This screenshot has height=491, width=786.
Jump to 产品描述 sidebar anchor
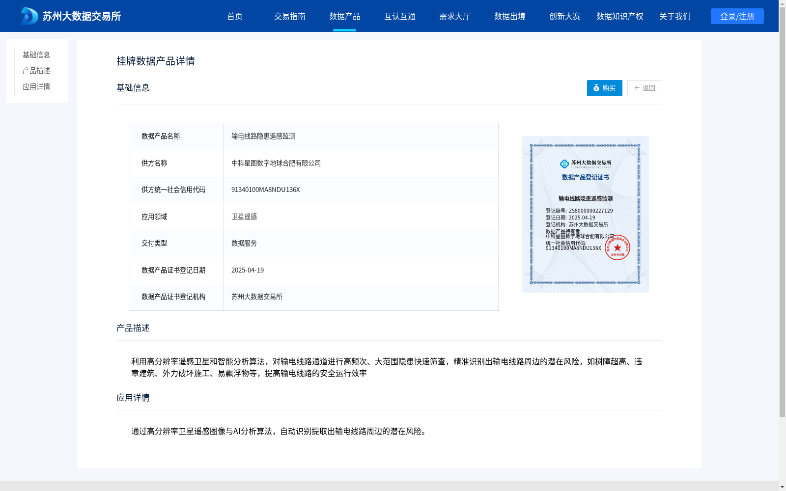click(36, 71)
